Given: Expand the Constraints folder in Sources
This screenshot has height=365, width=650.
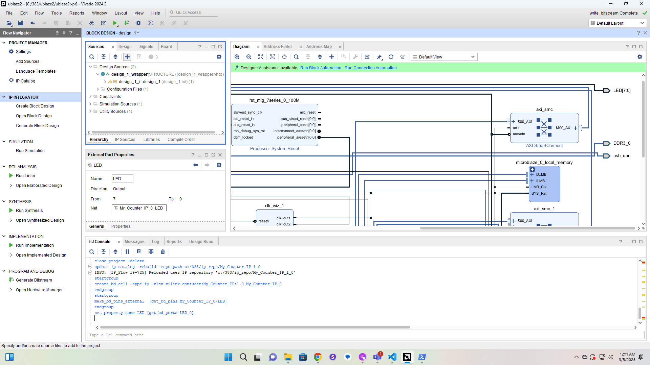Looking at the screenshot, I should point(90,96).
